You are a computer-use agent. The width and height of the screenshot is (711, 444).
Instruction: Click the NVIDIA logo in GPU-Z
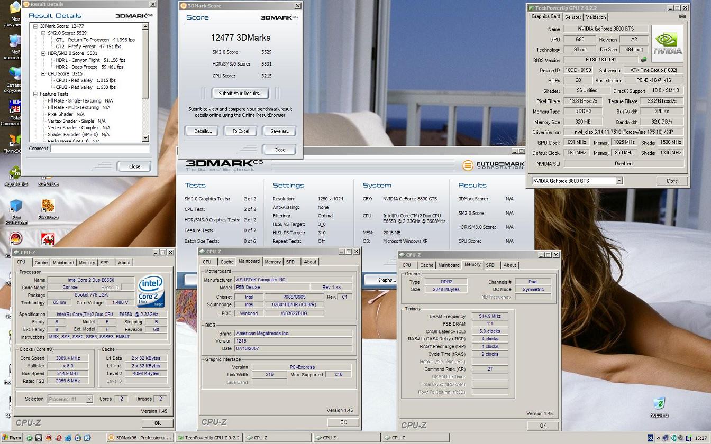[x=668, y=44]
